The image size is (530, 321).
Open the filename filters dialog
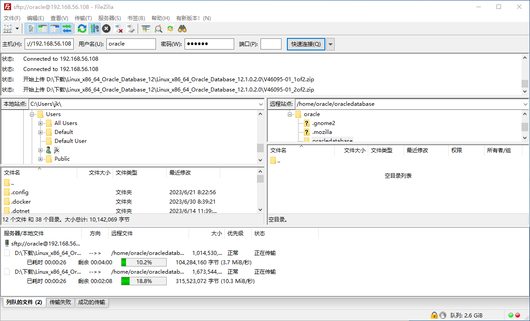point(158,28)
